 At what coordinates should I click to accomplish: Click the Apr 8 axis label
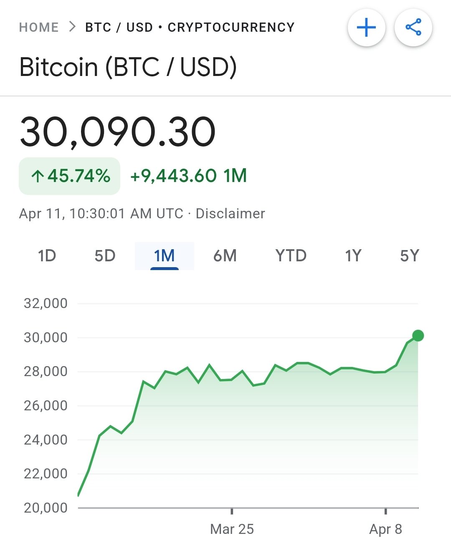(x=385, y=529)
